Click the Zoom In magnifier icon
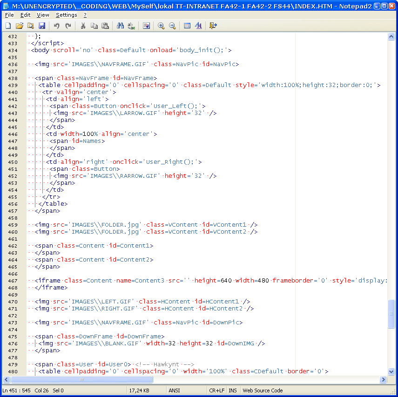Image resolution: width=398 pixels, height=397 pixels. [161, 26]
